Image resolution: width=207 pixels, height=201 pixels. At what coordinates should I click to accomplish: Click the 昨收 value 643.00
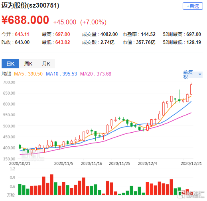click(x=22, y=42)
